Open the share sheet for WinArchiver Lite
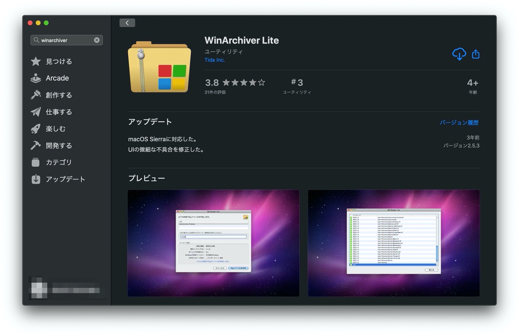519x335 pixels. 476,54
